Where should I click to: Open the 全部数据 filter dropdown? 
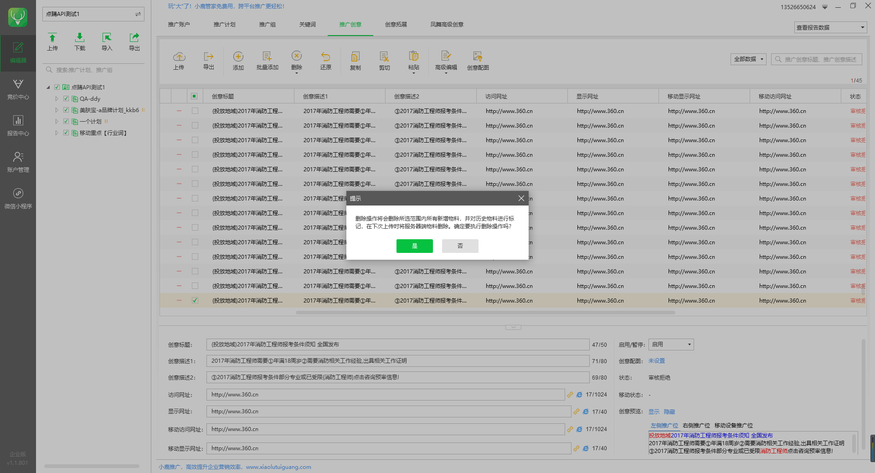[x=748, y=59]
